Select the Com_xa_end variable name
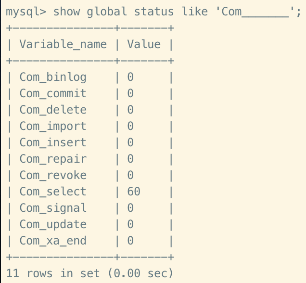The width and height of the screenshot is (306, 283). [53, 241]
